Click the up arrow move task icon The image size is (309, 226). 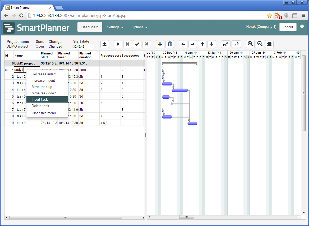point(202,44)
